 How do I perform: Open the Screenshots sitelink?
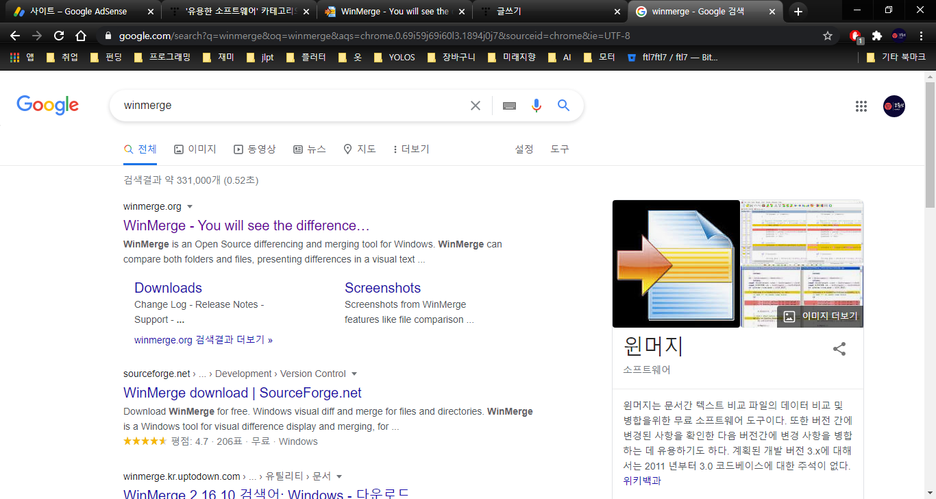pos(382,288)
